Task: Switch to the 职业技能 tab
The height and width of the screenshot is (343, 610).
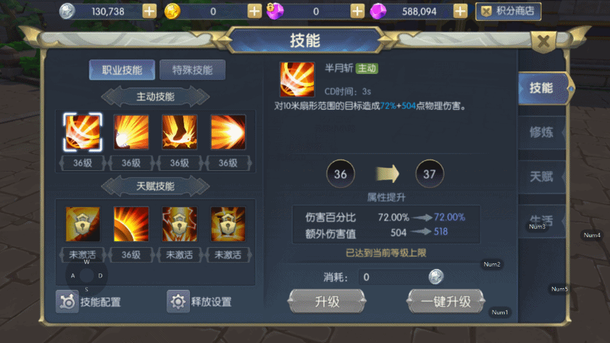Action: pos(122,70)
